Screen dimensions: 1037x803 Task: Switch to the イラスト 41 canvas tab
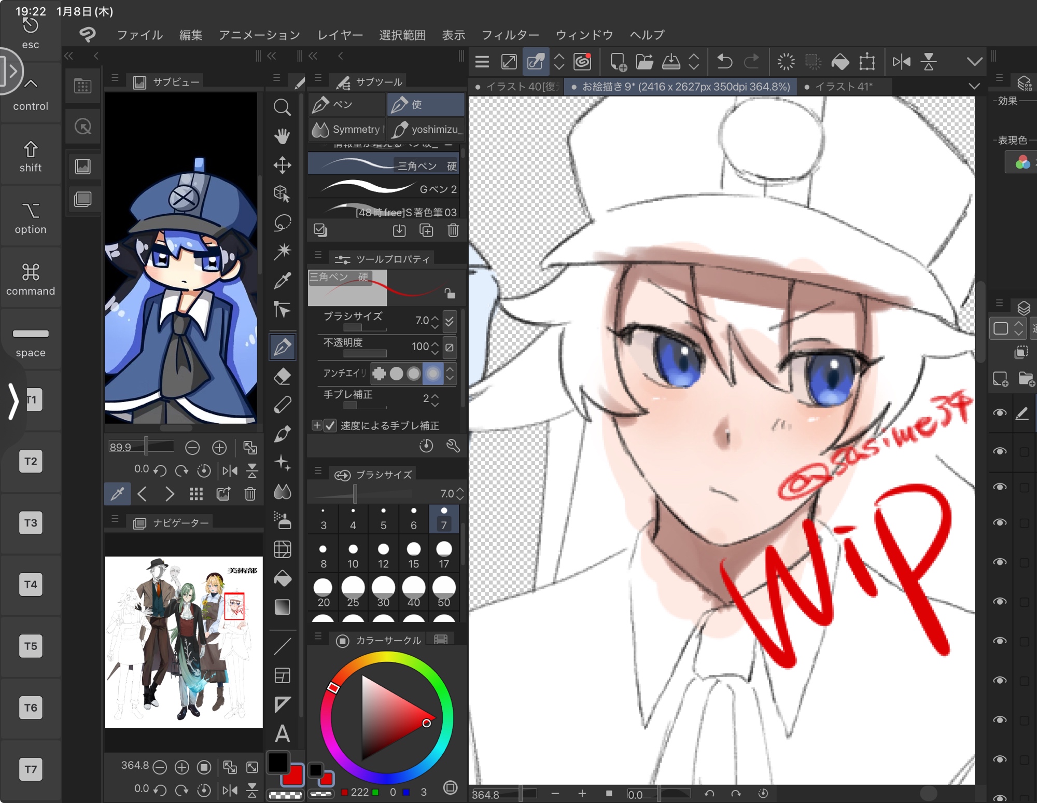[843, 87]
